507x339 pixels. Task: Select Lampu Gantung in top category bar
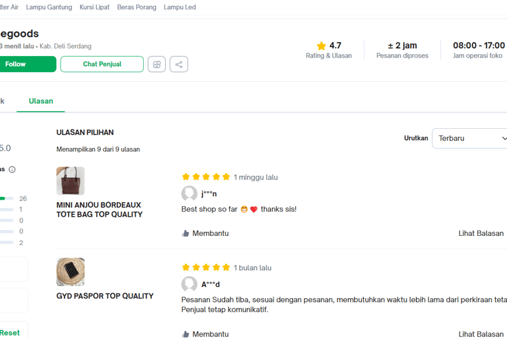pyautogui.click(x=49, y=7)
